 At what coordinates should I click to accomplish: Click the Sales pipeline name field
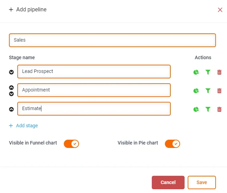tap(112, 40)
